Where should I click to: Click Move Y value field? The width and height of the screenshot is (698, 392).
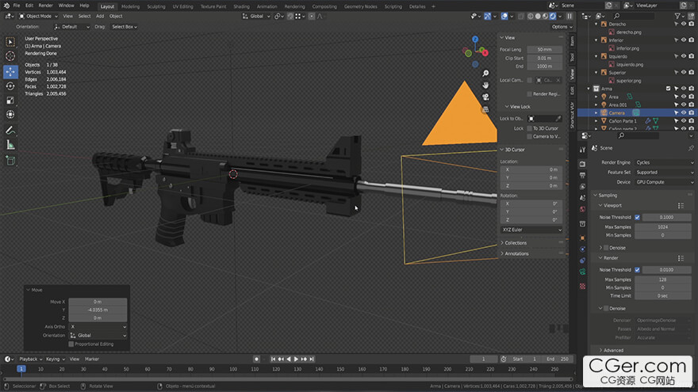click(98, 310)
